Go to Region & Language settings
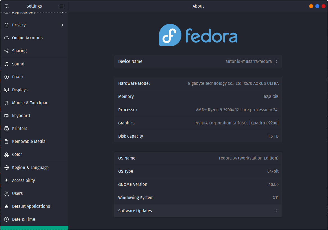This screenshot has width=328, height=230. tap(34, 167)
